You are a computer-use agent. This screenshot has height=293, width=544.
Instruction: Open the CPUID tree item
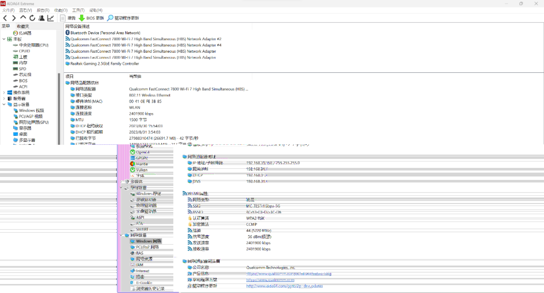(21, 51)
